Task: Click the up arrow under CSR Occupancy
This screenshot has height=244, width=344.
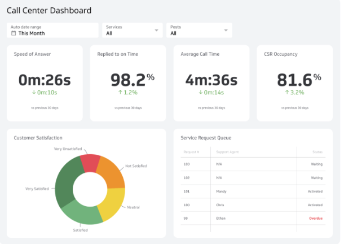Action: pyautogui.click(x=287, y=92)
